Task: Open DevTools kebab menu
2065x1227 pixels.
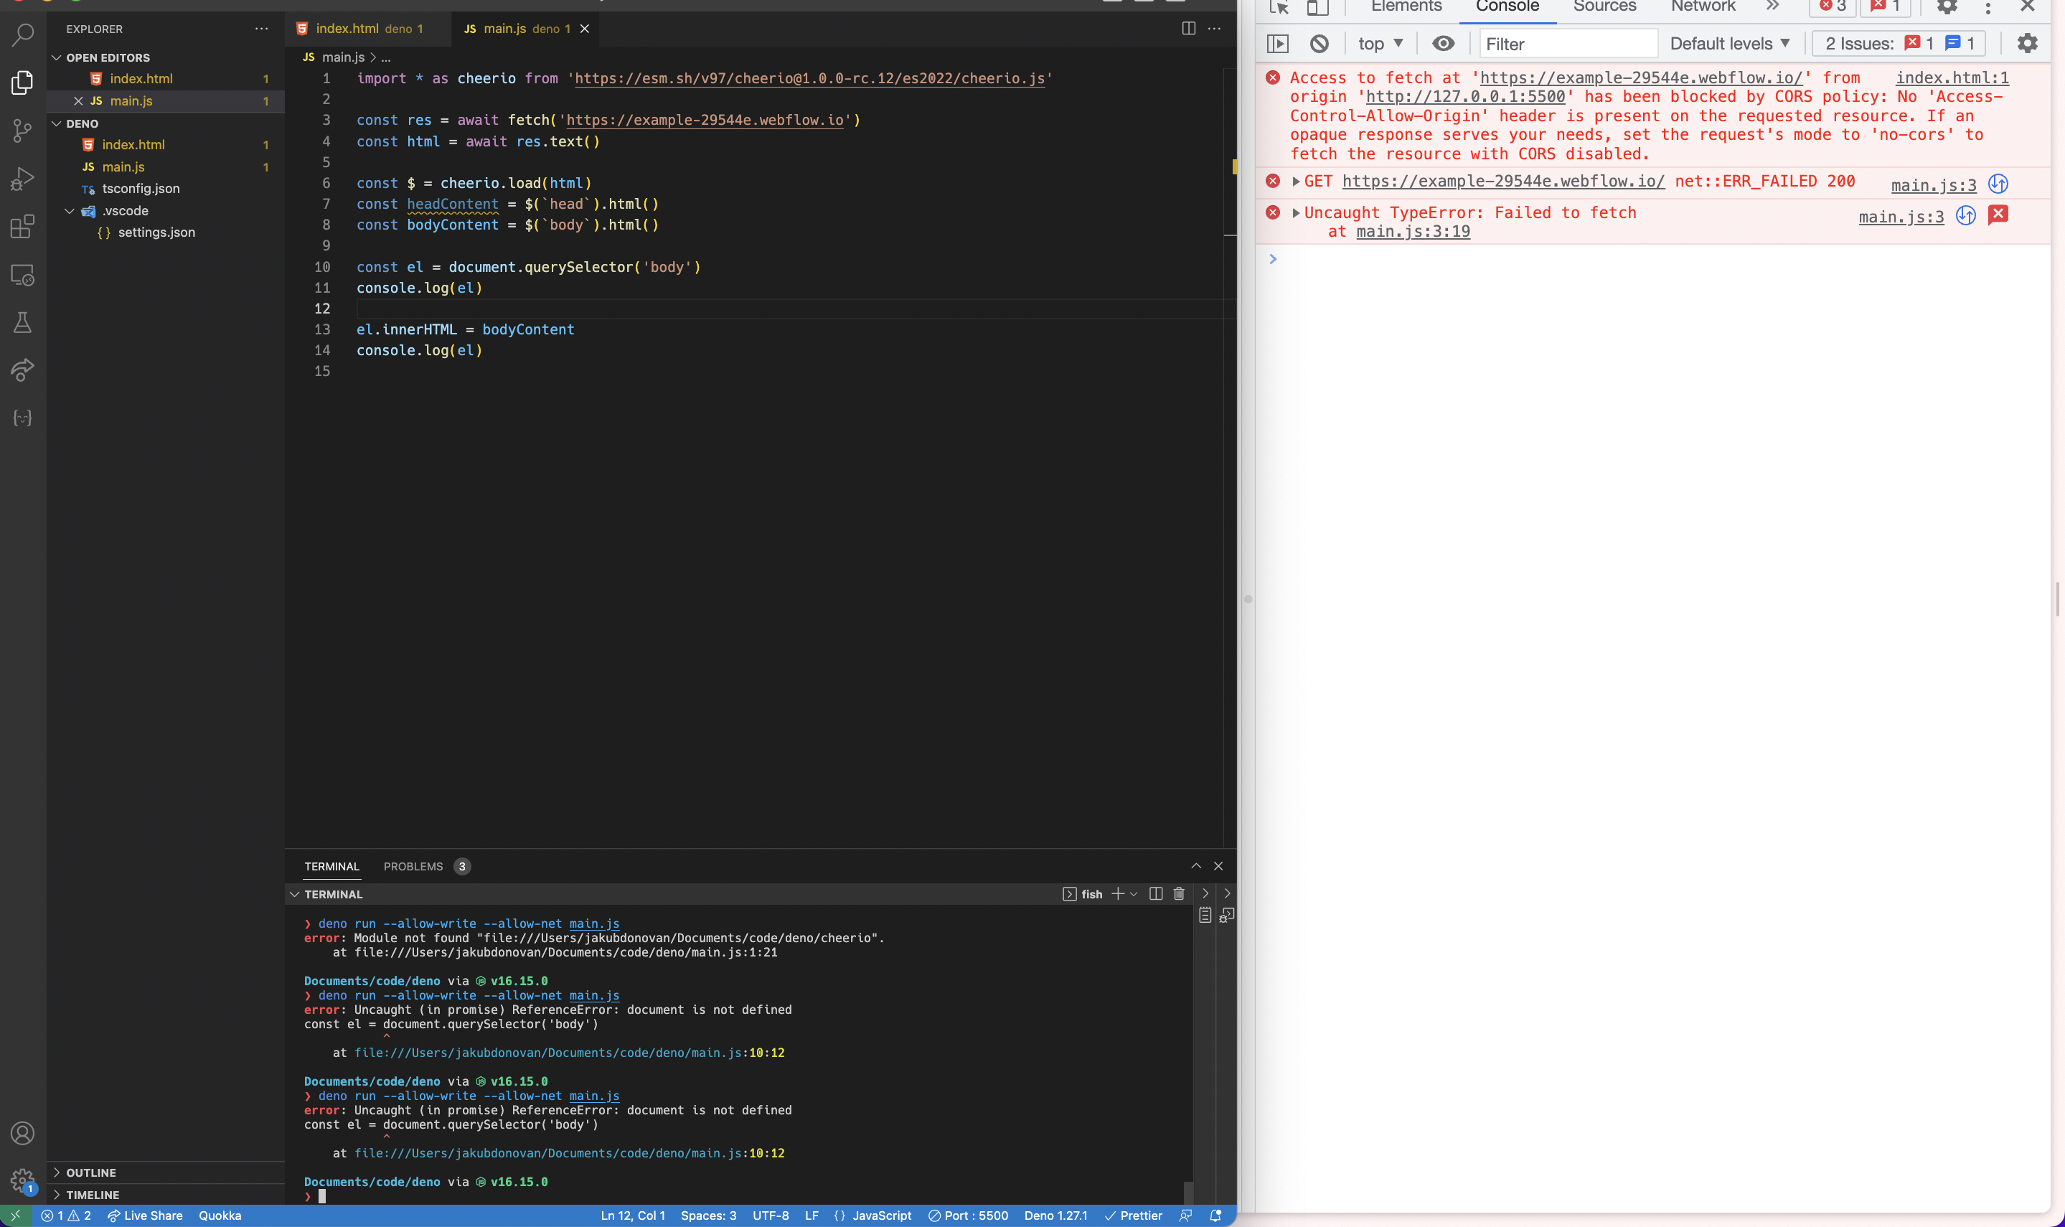Action: [x=1988, y=7]
